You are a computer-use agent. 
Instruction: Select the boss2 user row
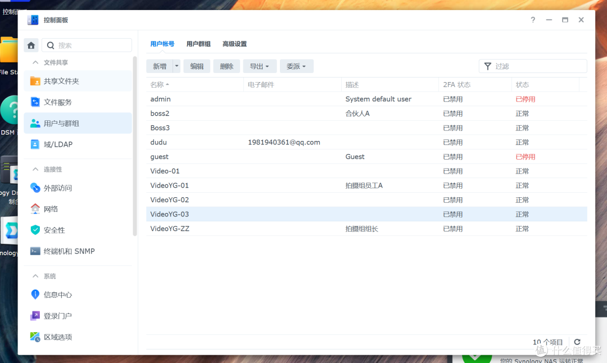pyautogui.click(x=366, y=114)
